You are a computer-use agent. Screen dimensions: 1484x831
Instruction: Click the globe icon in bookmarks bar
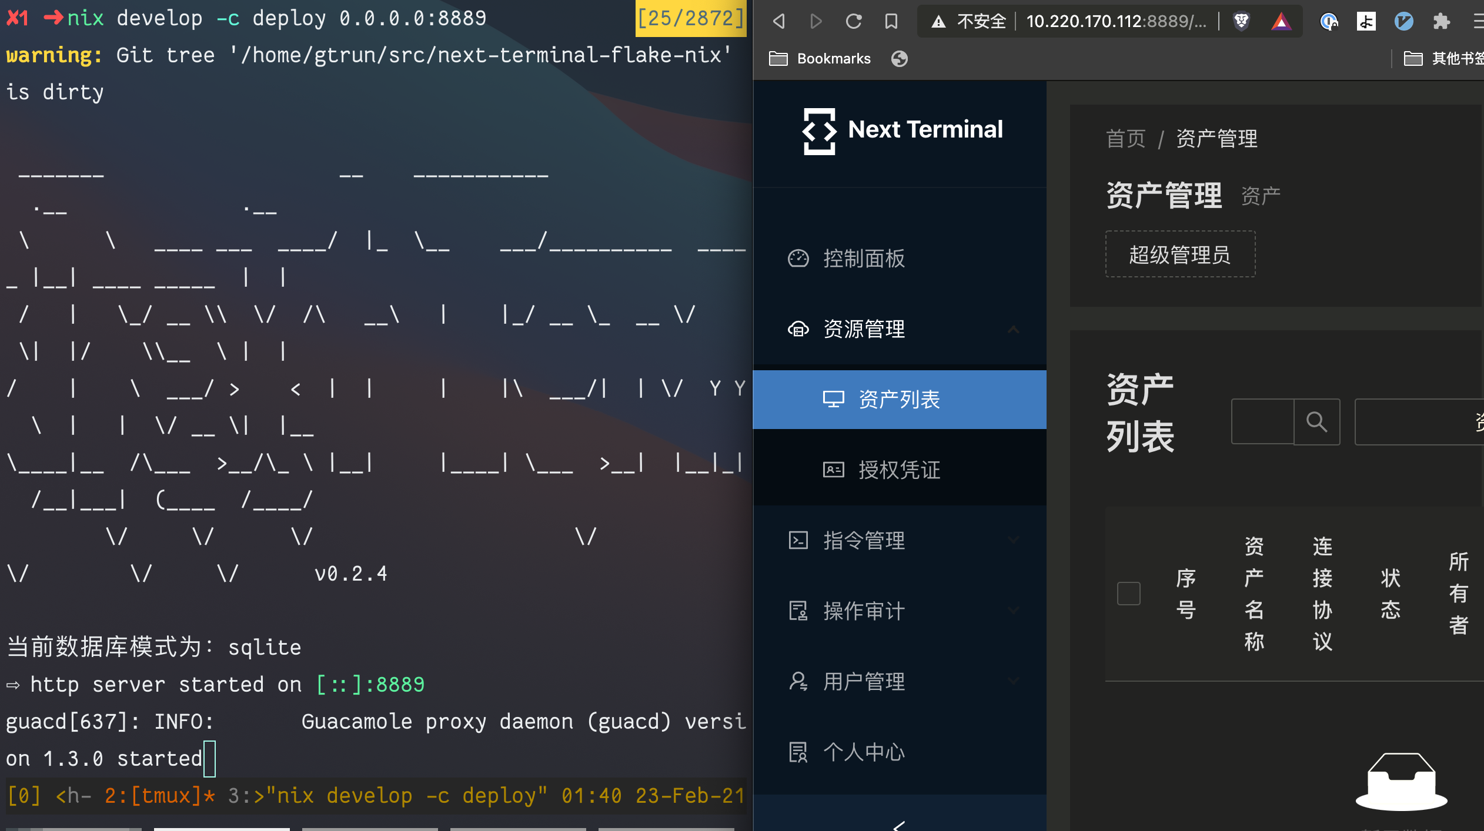(899, 59)
